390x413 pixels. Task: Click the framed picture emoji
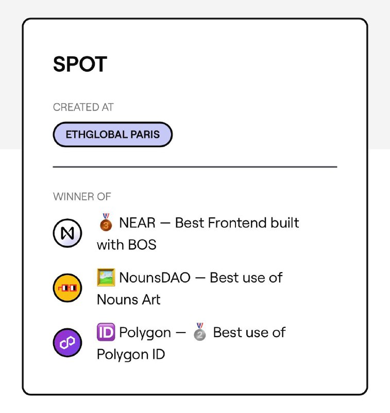[x=106, y=277]
